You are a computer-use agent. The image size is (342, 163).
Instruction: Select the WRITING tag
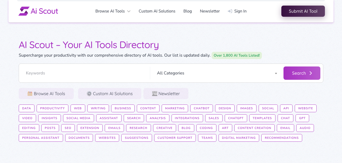(98, 108)
